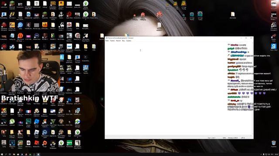Image resolution: width=279 pixels, height=156 pixels.
Task: Select the Steam desktop icon
Action: (x=12, y=47)
